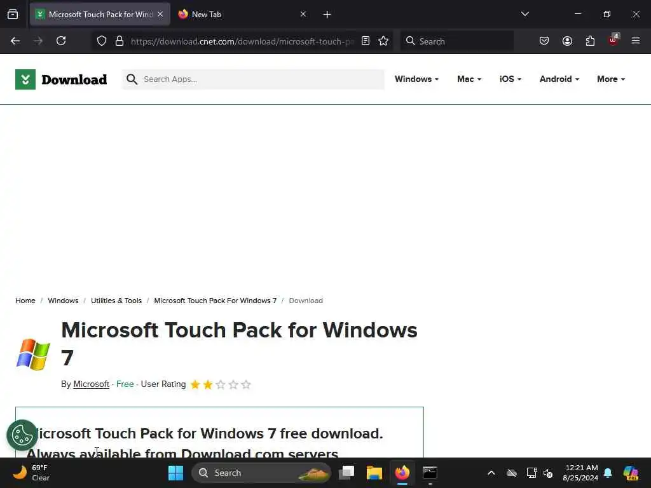The height and width of the screenshot is (488, 651).
Task: Open weather widget showing 69°F Clear
Action: pyautogui.click(x=32, y=473)
